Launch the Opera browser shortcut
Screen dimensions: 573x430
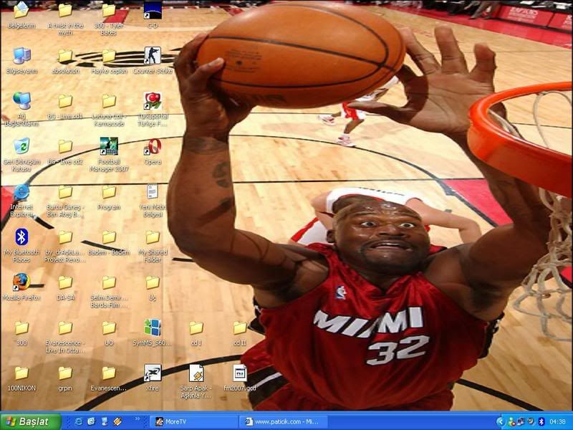tap(153, 146)
